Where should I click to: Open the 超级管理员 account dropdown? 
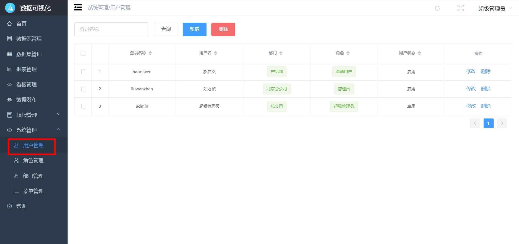[495, 8]
